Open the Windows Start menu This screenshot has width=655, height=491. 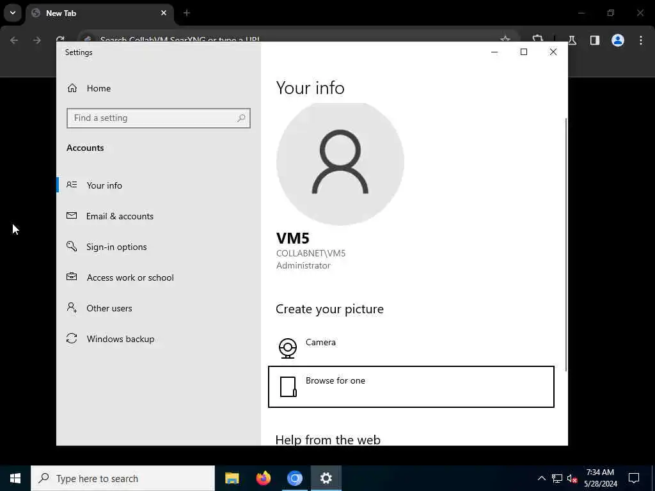click(x=15, y=478)
